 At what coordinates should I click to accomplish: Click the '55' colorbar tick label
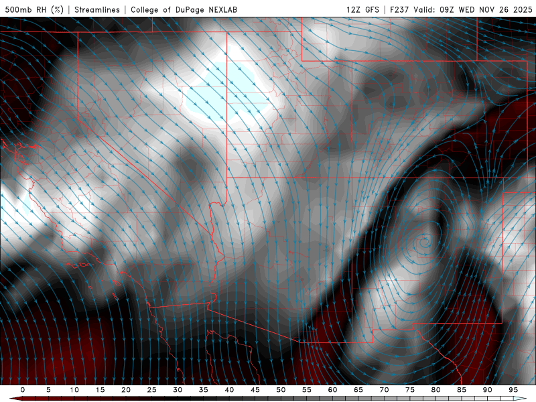[x=307, y=390]
